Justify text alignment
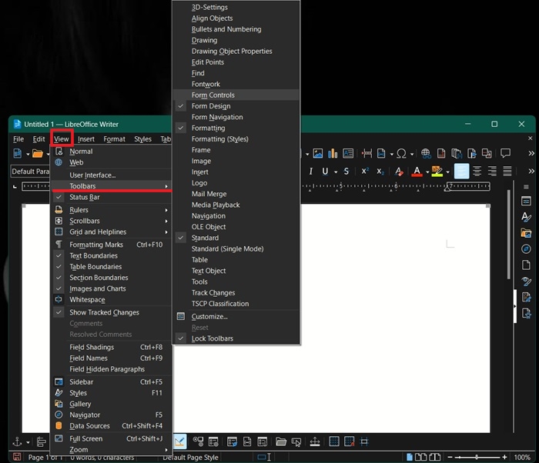Image resolution: width=539 pixels, height=463 pixels. click(507, 171)
